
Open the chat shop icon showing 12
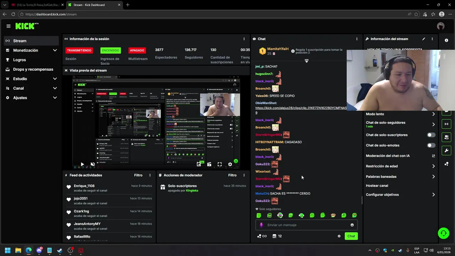point(277,236)
